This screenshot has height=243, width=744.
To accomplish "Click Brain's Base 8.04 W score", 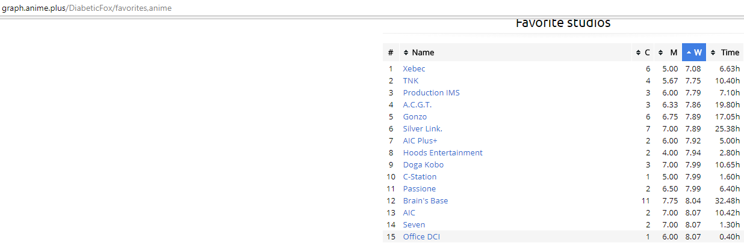I will [693, 201].
